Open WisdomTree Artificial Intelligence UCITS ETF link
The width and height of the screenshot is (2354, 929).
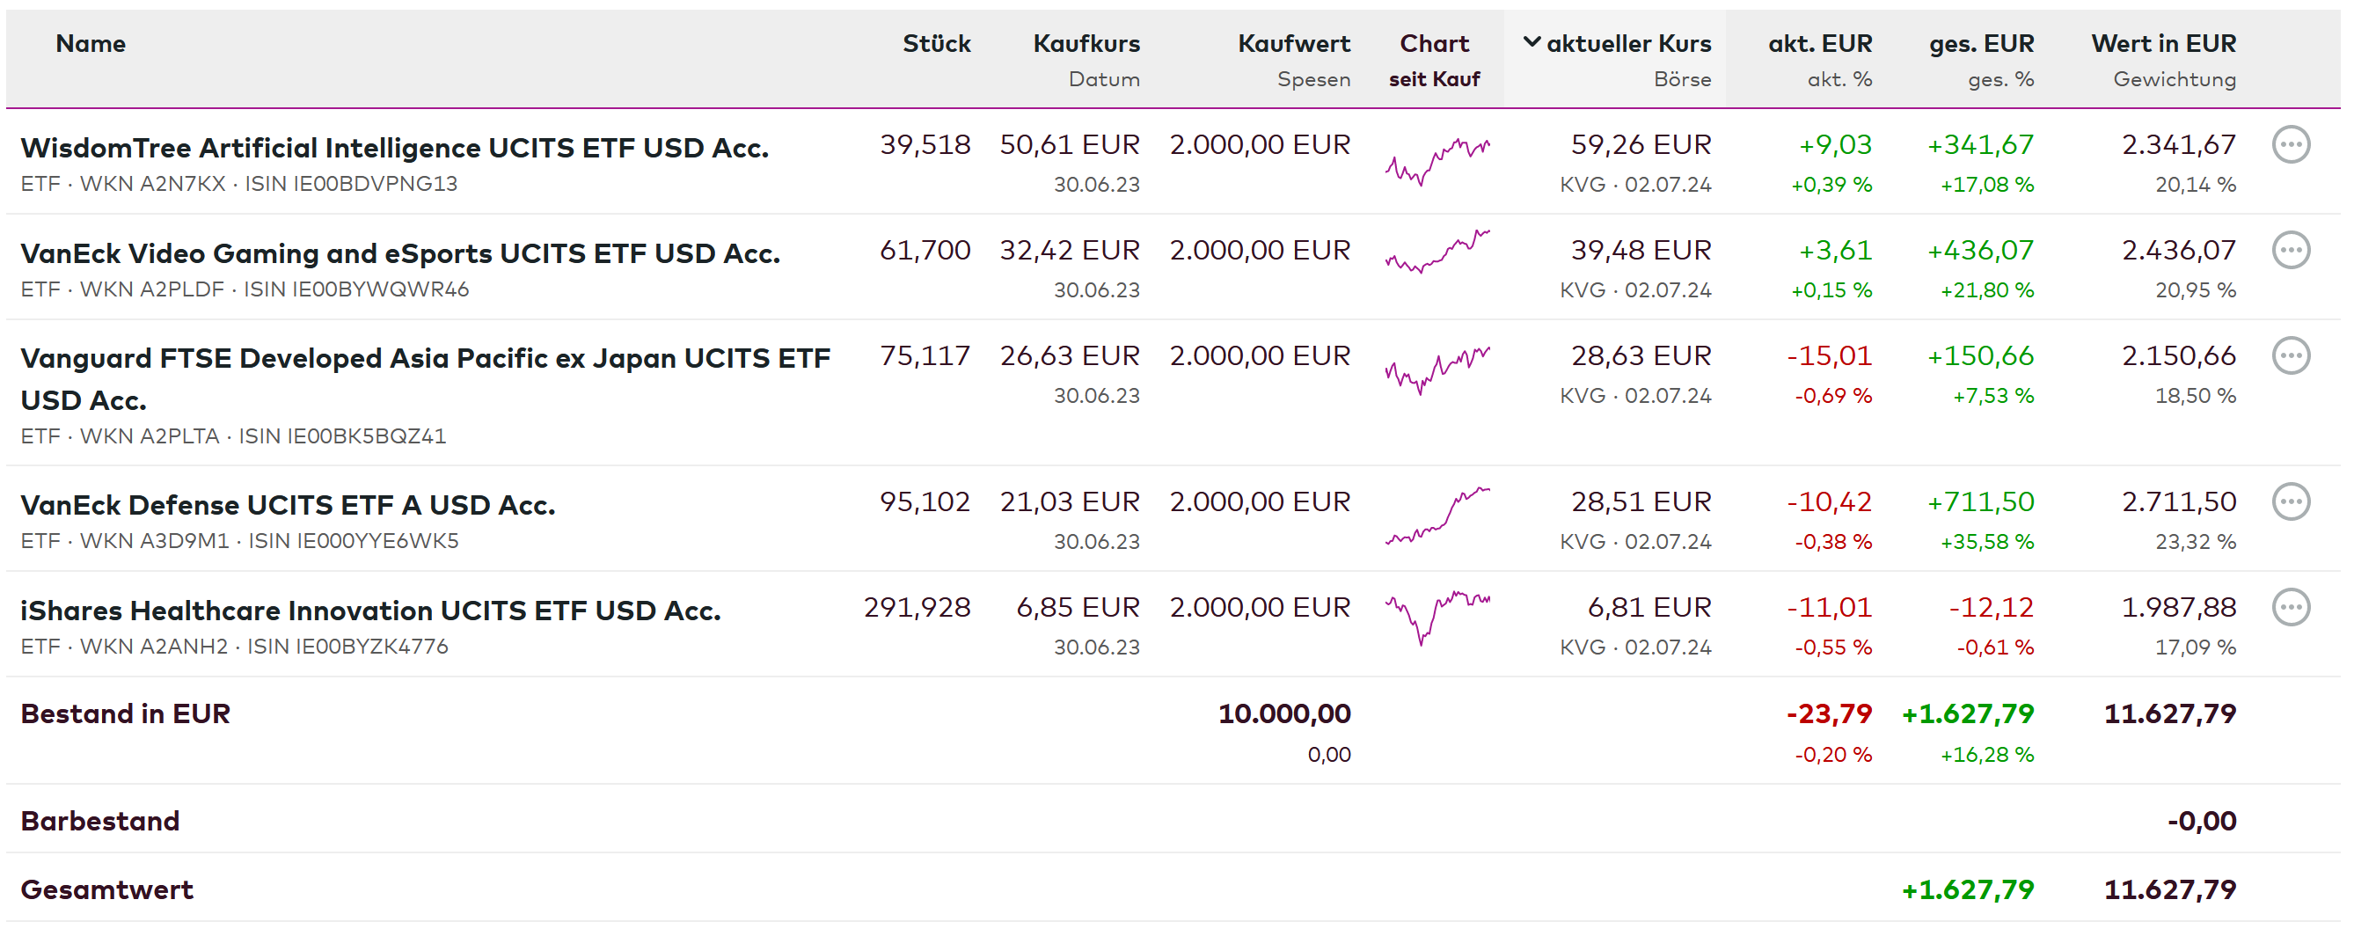point(394,148)
